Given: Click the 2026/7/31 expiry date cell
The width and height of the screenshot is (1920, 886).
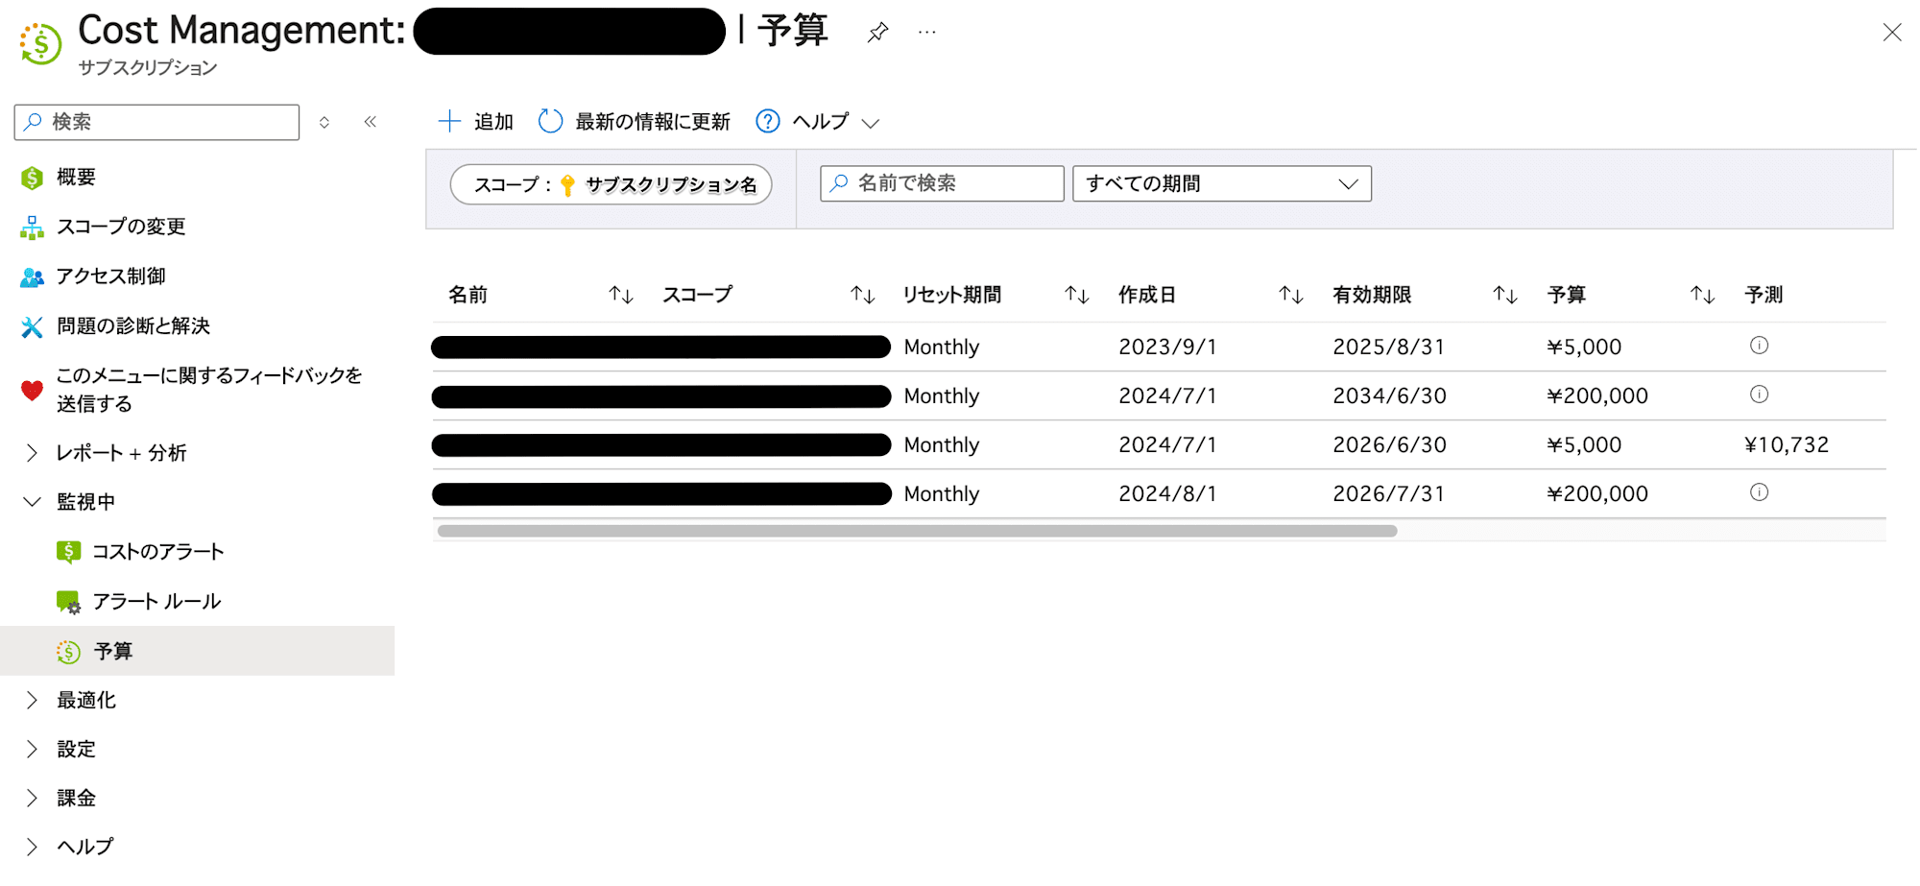Looking at the screenshot, I should click(x=1388, y=494).
